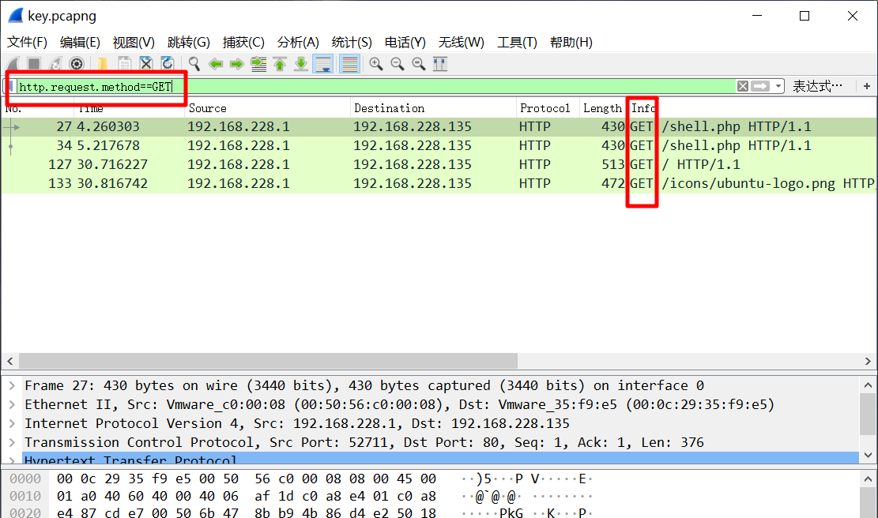
Task: Open the 工具(T) menu
Action: click(517, 43)
